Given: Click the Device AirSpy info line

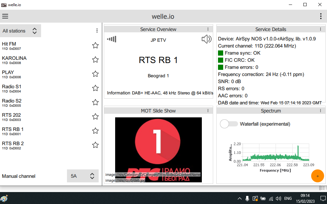Looking at the screenshot, I should (267, 39).
